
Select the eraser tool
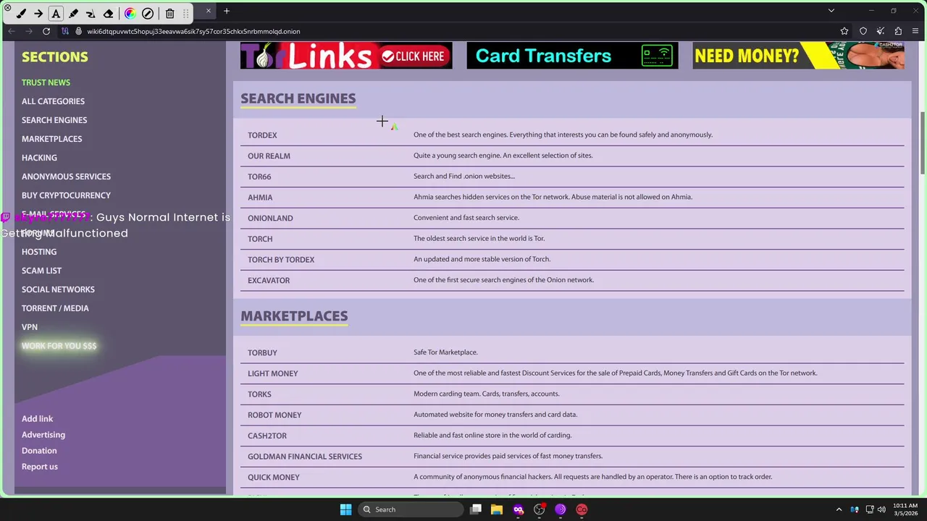pyautogui.click(x=108, y=13)
